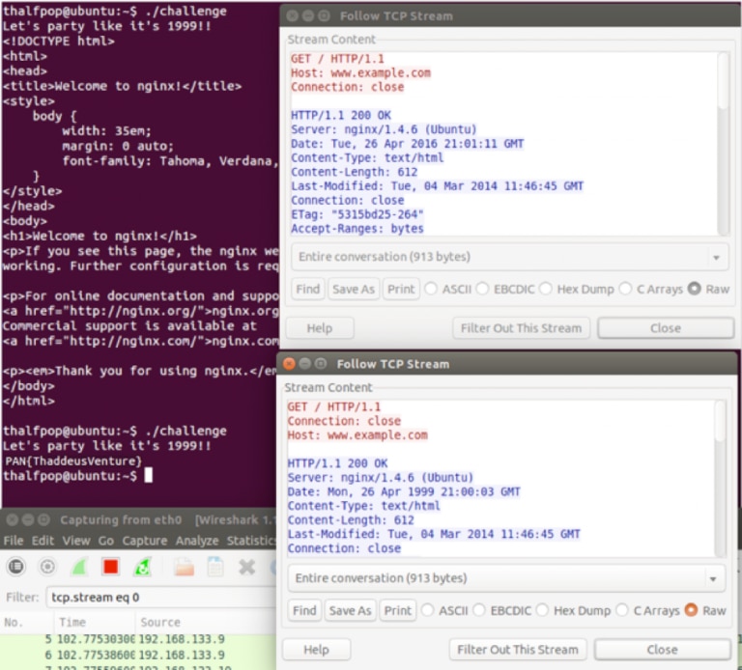This screenshot has height=670, width=742.
Task: Restart the running live capture icon
Action: tap(142, 566)
